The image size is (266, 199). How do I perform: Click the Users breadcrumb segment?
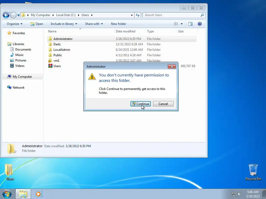85,15
